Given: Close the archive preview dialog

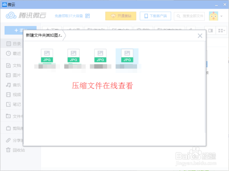Looking at the screenshot, I should [200, 36].
